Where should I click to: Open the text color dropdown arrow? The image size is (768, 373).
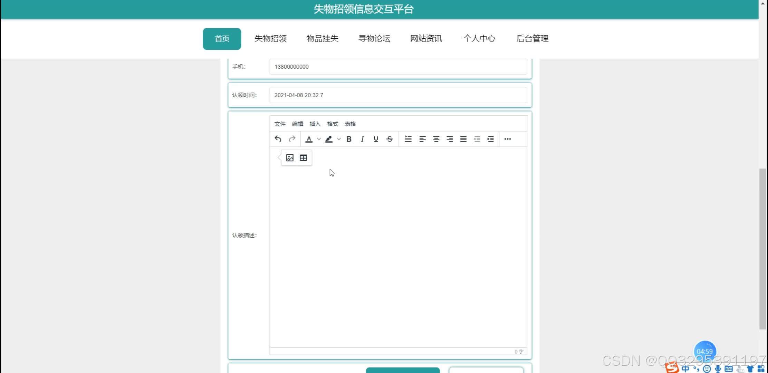[x=319, y=139]
